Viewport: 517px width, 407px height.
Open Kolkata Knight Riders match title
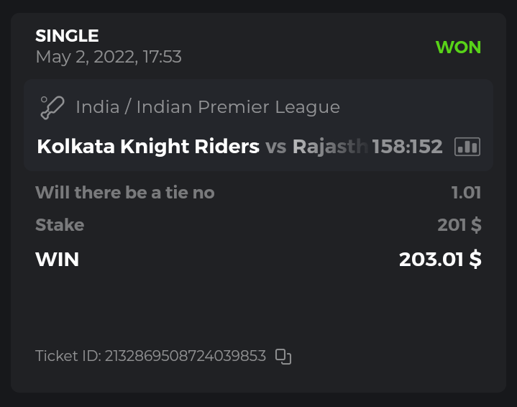pos(147,147)
